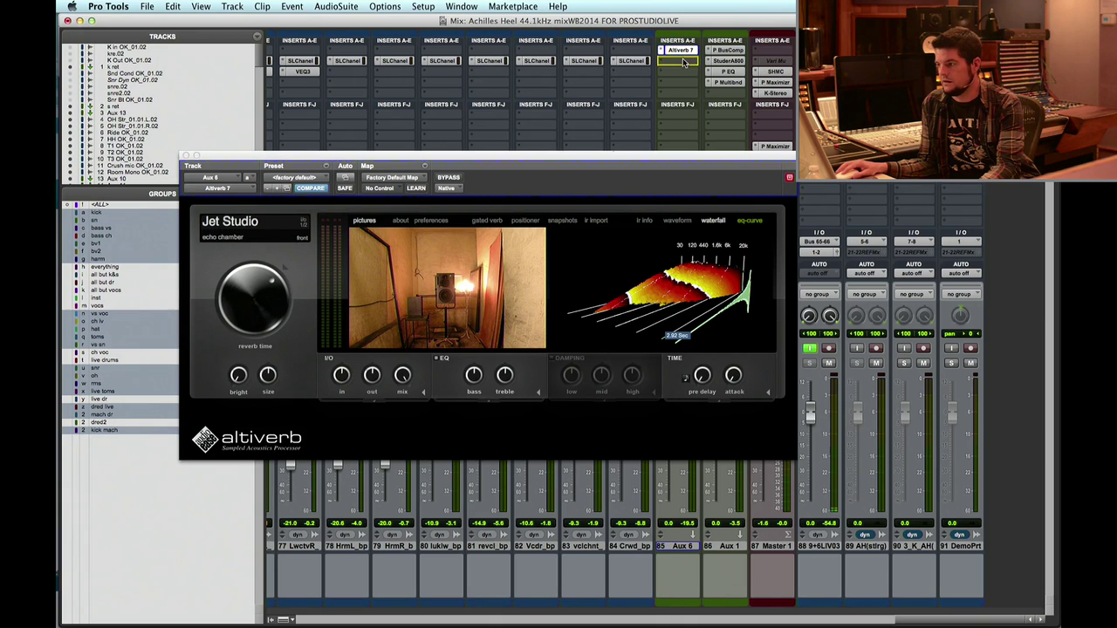Image resolution: width=1117 pixels, height=628 pixels.
Task: Open the StuderA800 insert
Action: click(x=727, y=61)
